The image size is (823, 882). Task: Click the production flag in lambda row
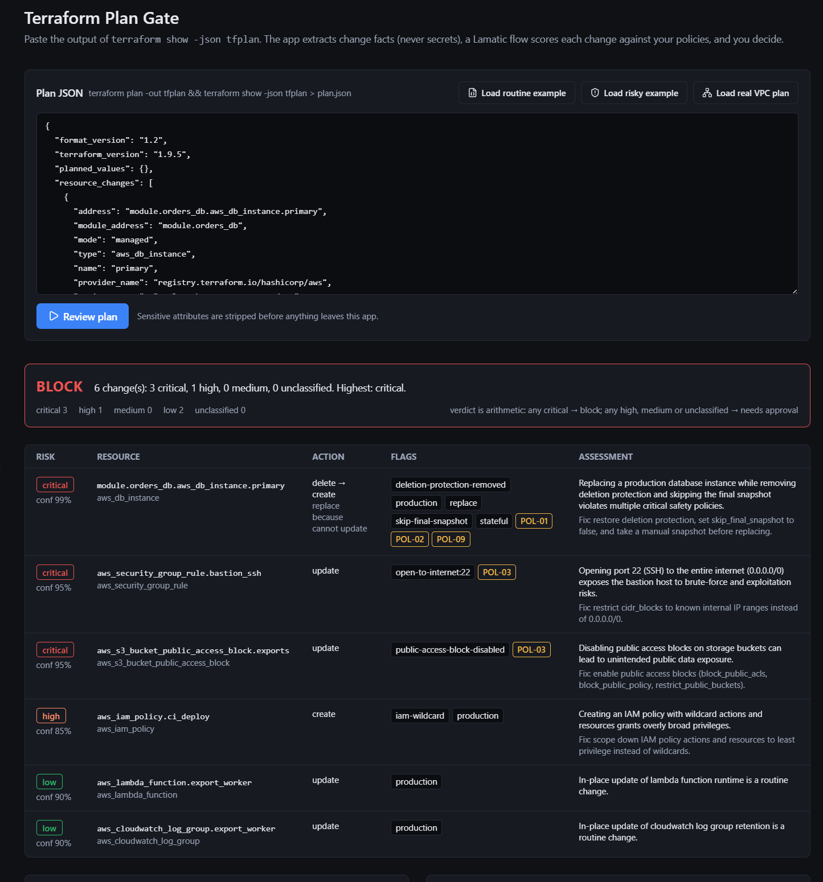(416, 782)
